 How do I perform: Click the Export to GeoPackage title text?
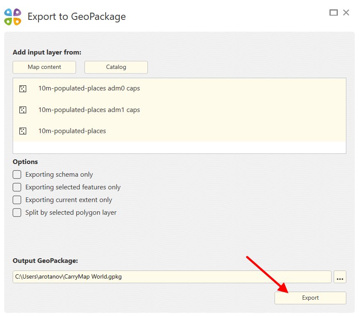[x=76, y=17]
